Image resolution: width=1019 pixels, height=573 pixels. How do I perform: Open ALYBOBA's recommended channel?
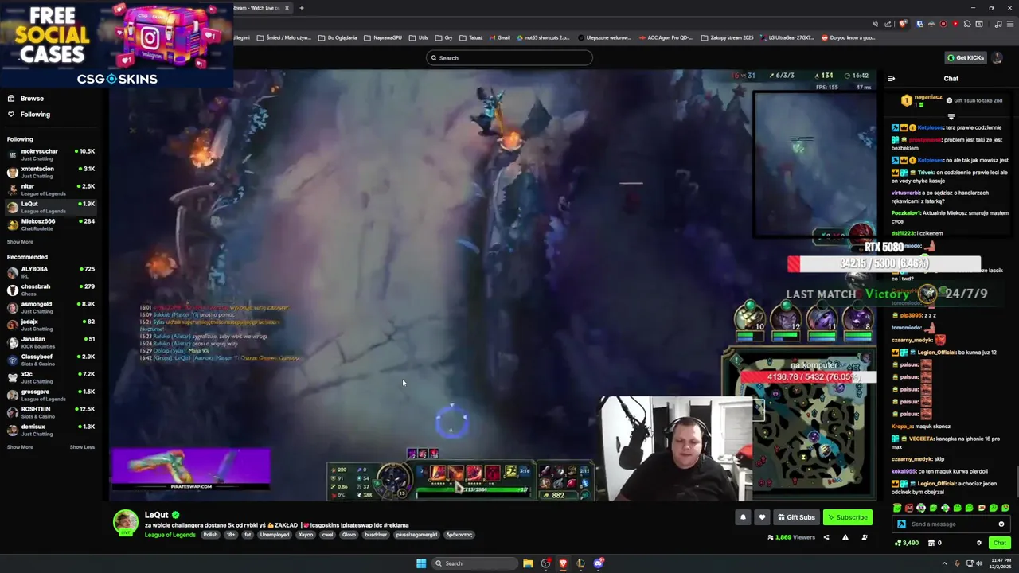pos(50,272)
